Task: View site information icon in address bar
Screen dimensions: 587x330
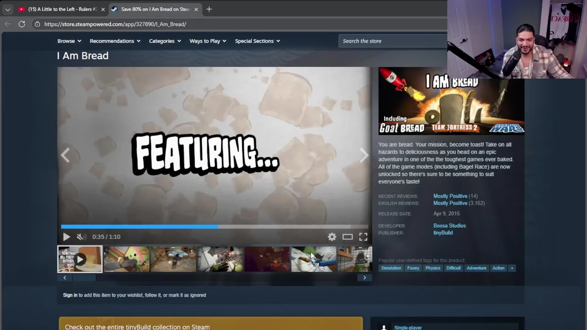Action: pyautogui.click(x=38, y=24)
